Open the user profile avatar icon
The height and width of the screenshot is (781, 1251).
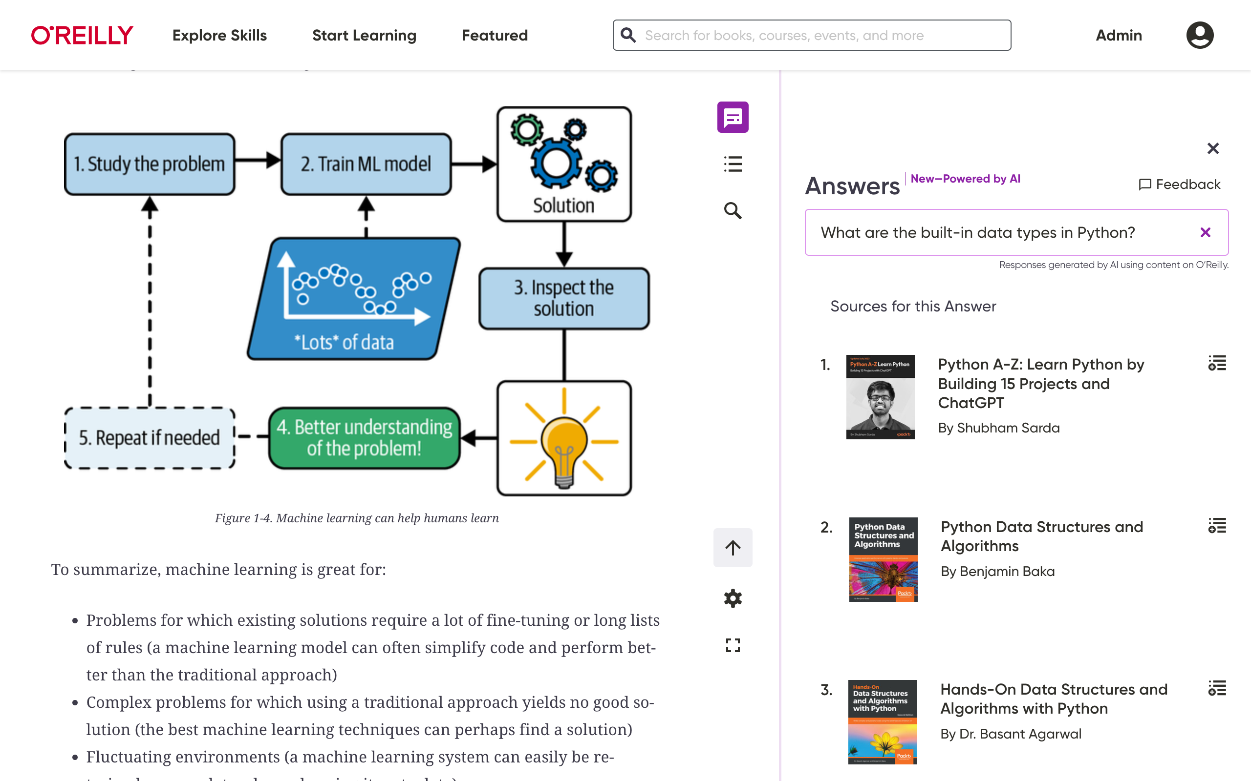click(x=1199, y=35)
